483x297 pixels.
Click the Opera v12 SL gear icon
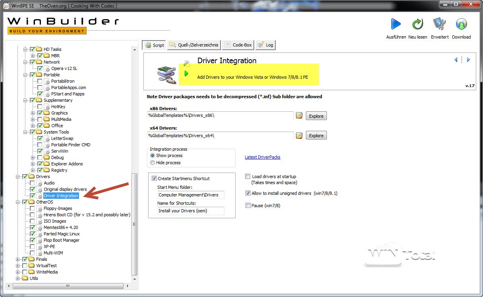(x=47, y=68)
